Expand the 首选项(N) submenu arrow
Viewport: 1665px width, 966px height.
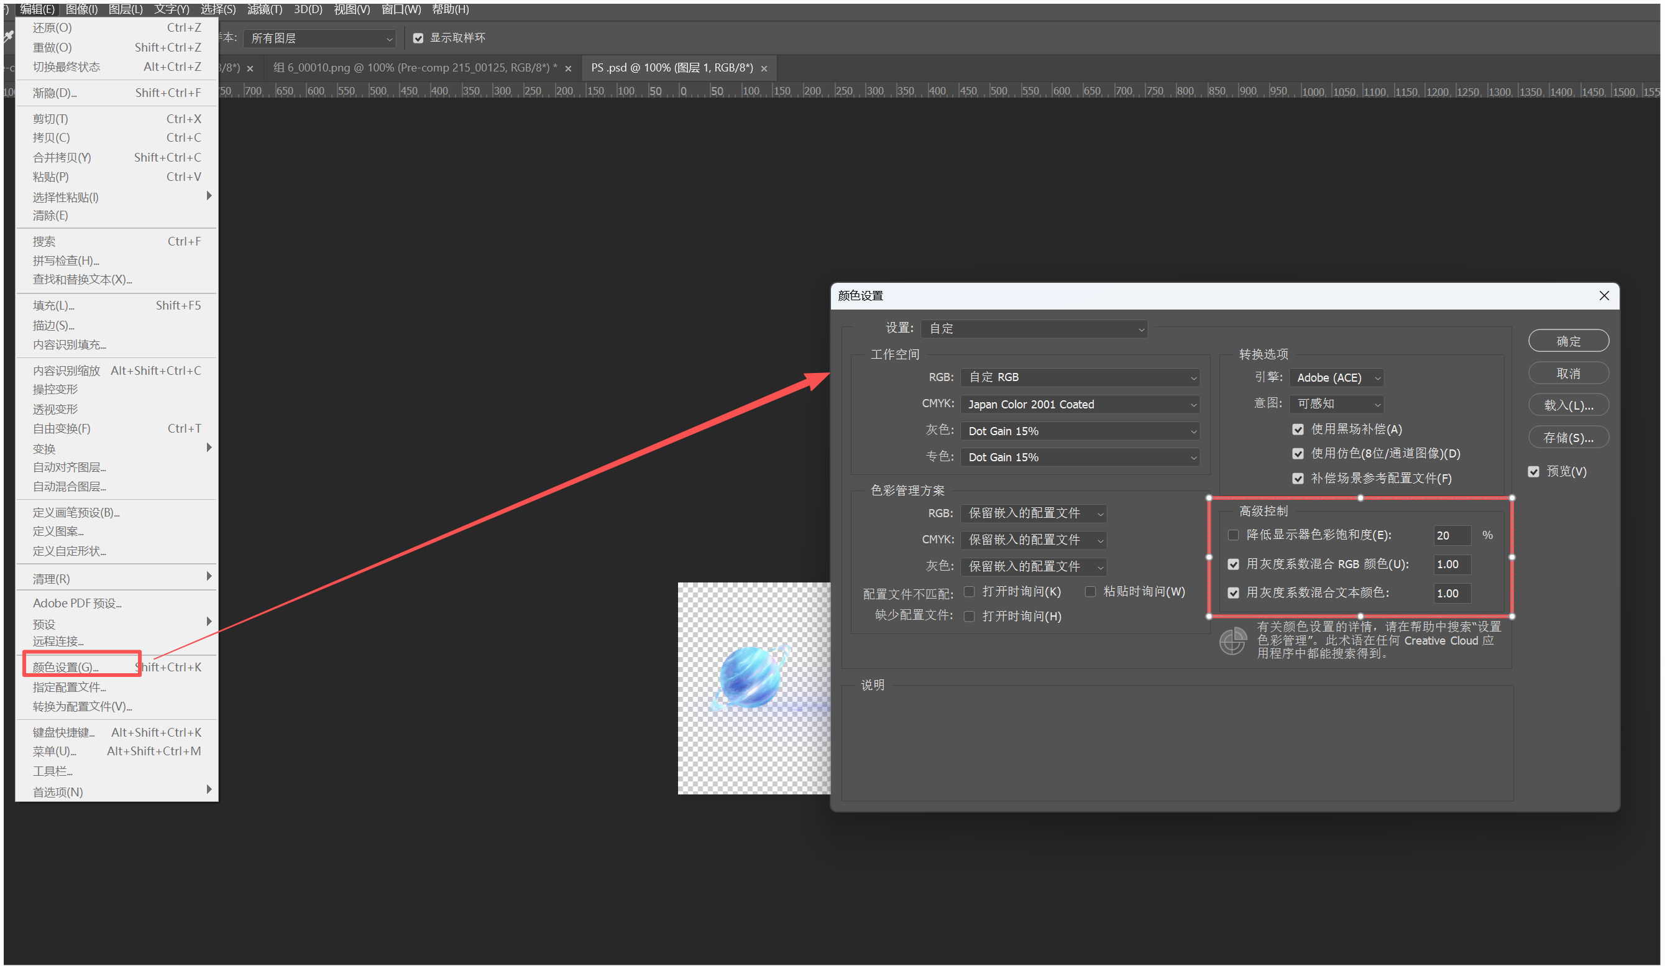tap(209, 789)
